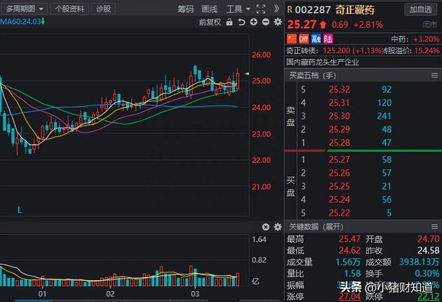The width and height of the screenshot is (442, 302).
Task: Close the volume indicator panel
Action: point(265,227)
